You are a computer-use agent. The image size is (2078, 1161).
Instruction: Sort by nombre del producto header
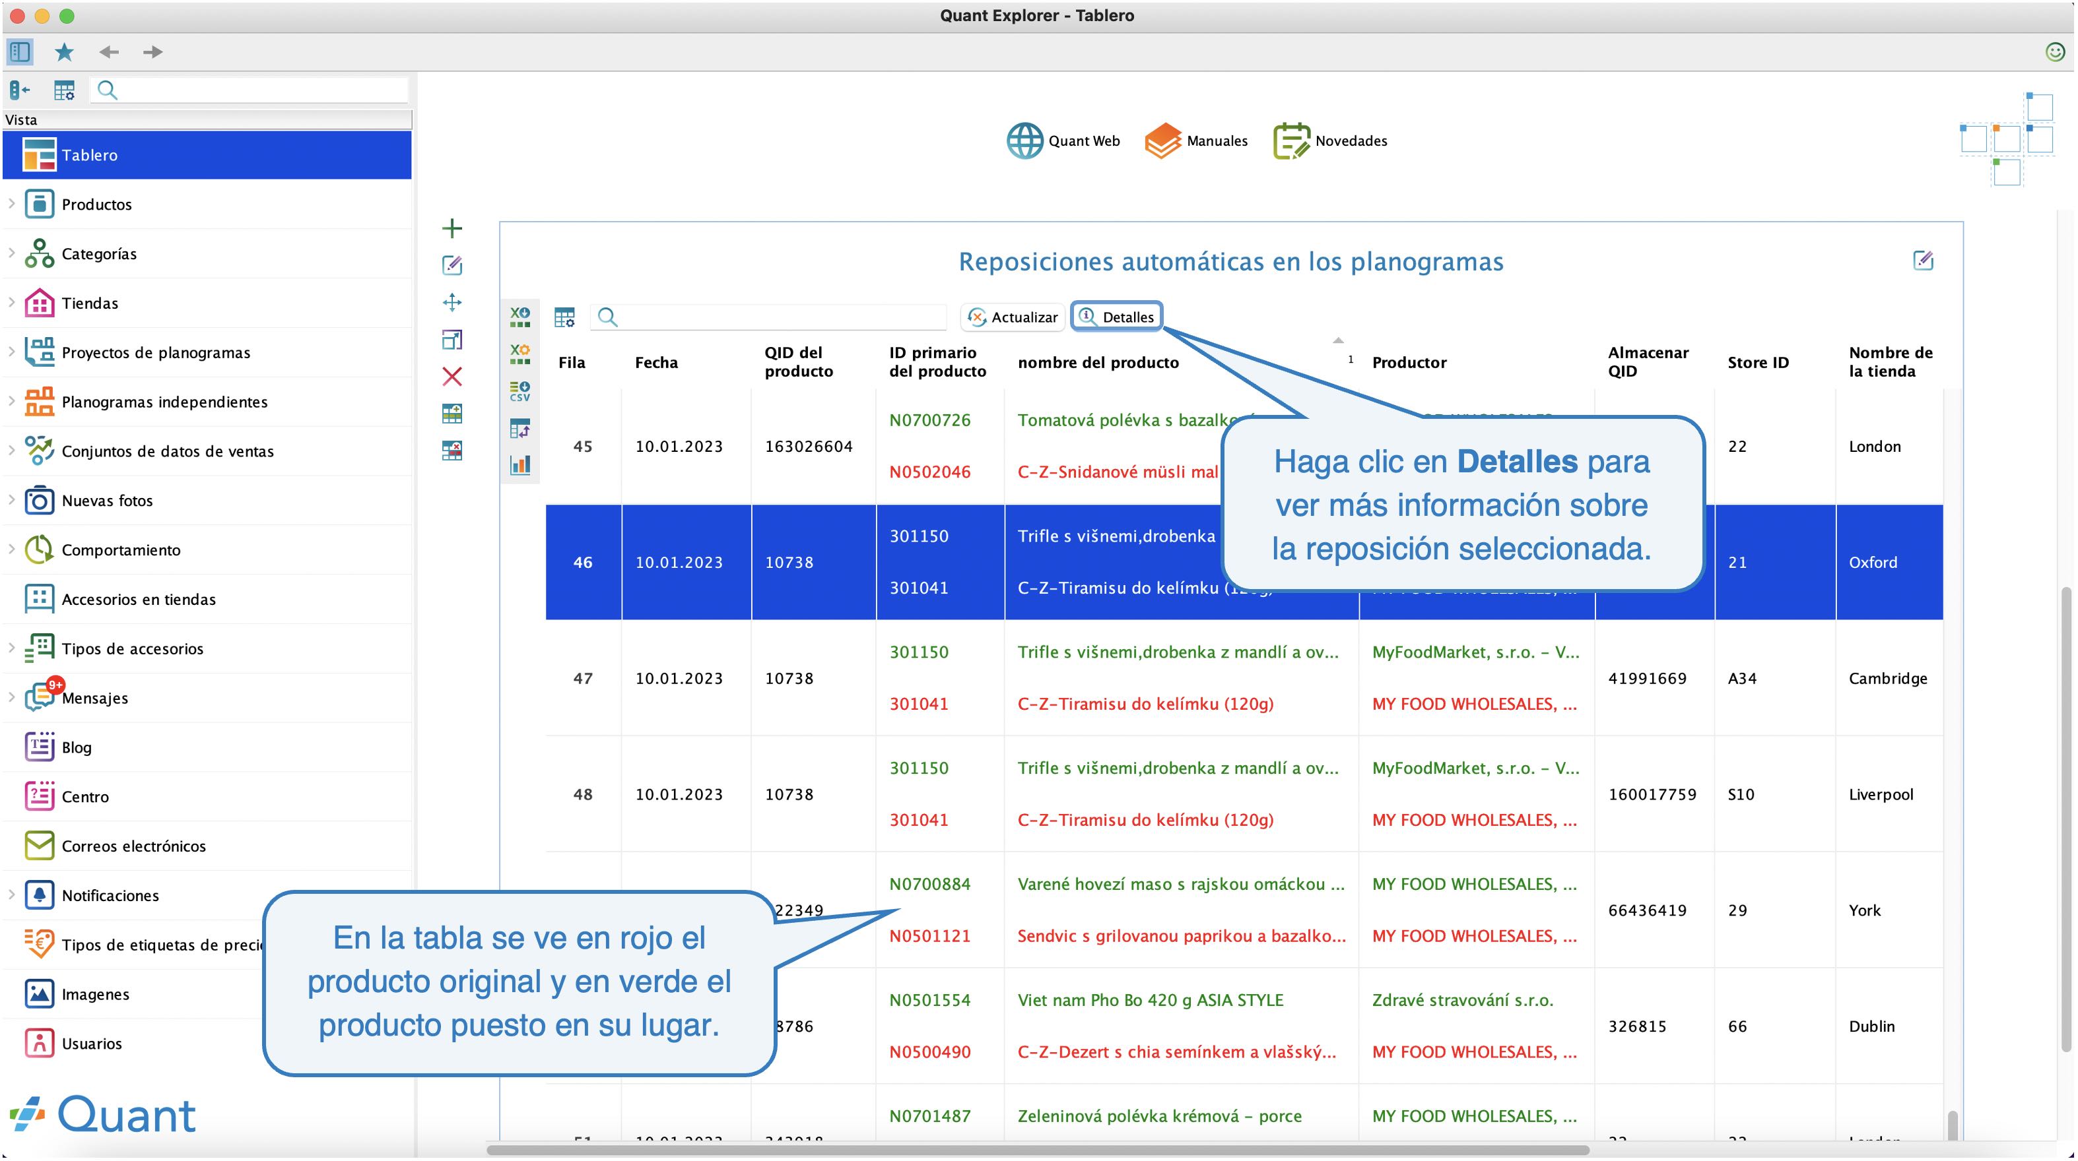point(1098,362)
